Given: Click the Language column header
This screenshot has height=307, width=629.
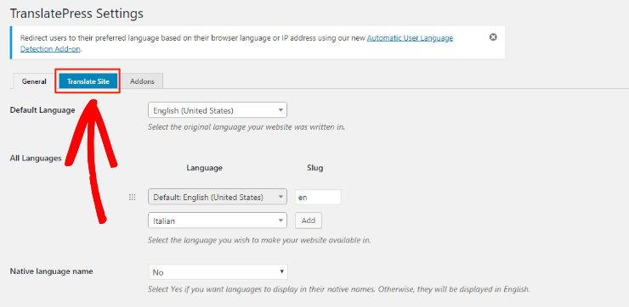Looking at the screenshot, I should point(204,168).
